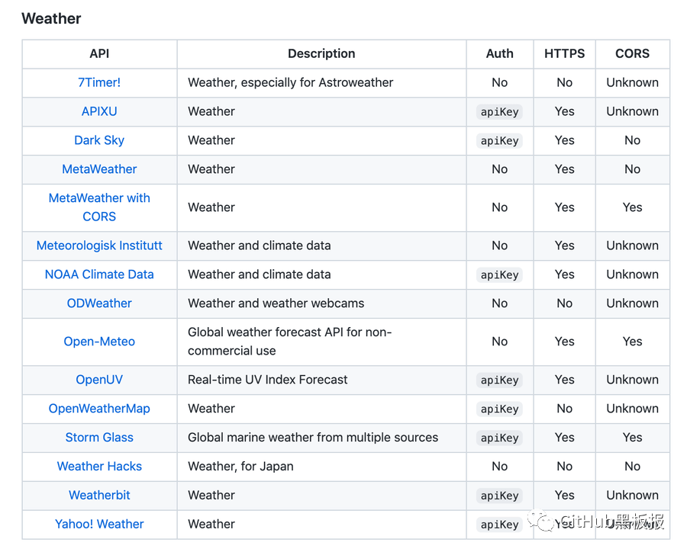Viewport: 687px width, 552px height.
Task: Open the Dark Sky API link
Action: click(x=99, y=140)
